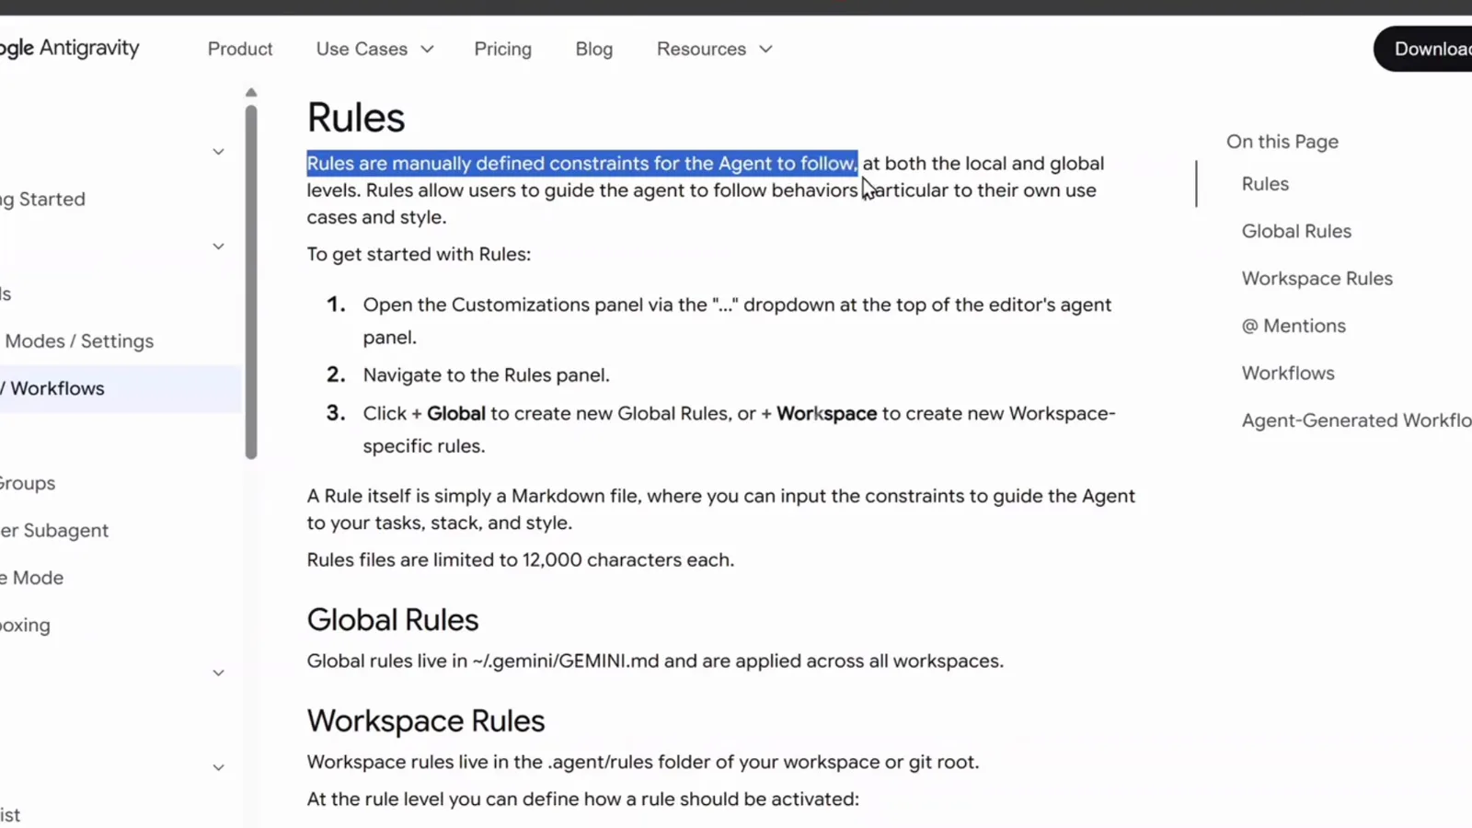Jump to Workflows in On this Page

1288,373
